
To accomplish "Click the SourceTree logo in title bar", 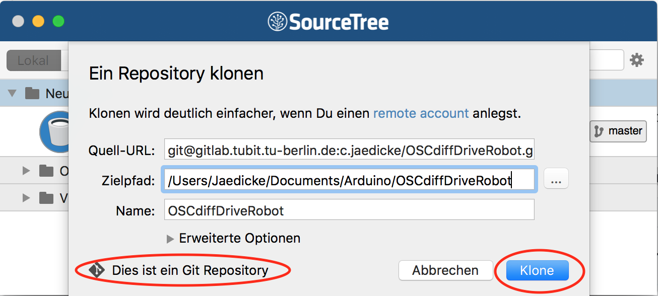I will [277, 22].
